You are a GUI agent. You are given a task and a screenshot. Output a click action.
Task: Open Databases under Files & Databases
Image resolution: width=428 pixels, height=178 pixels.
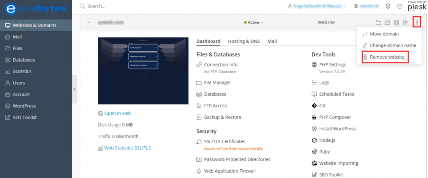coord(215,94)
